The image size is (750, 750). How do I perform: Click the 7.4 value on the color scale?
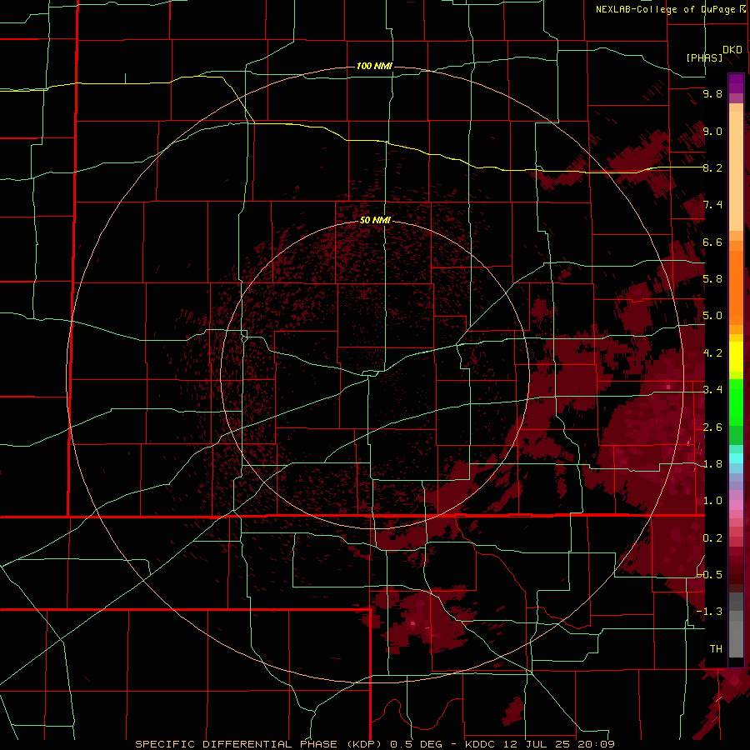point(712,205)
